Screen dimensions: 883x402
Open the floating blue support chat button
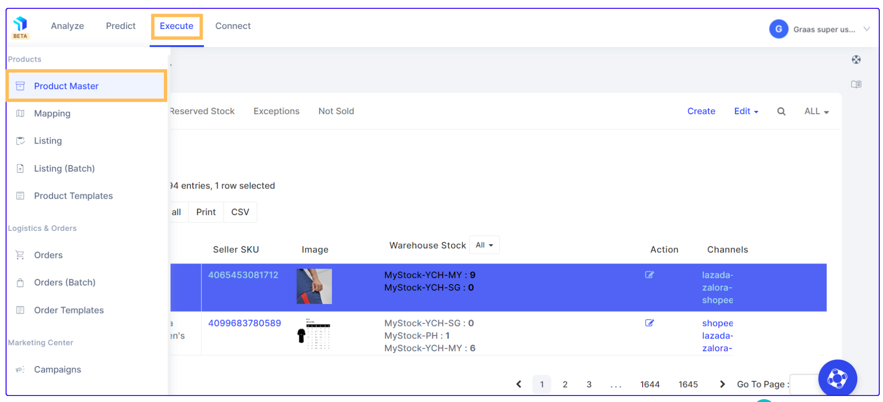click(x=837, y=378)
